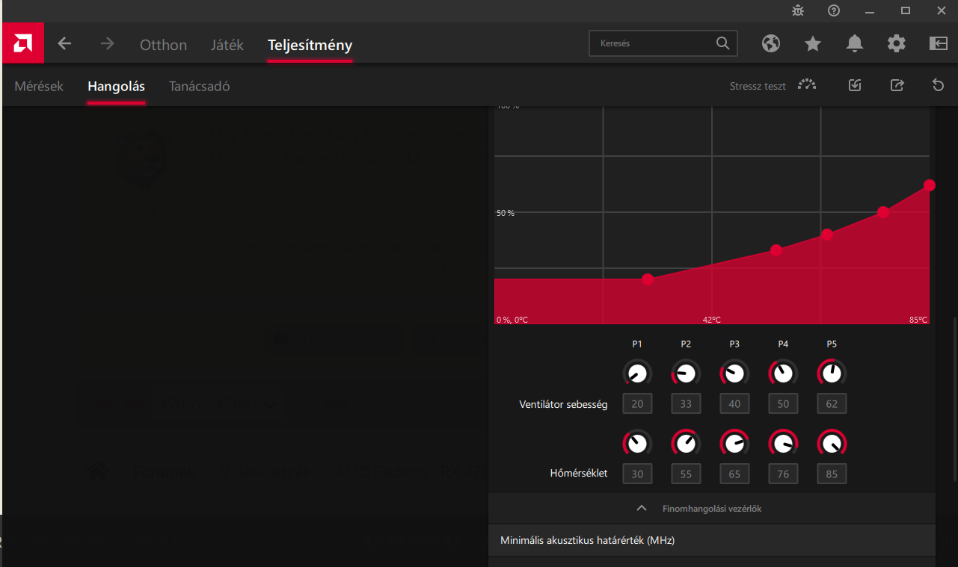Click temperature value field 65
958x567 pixels.
(734, 474)
